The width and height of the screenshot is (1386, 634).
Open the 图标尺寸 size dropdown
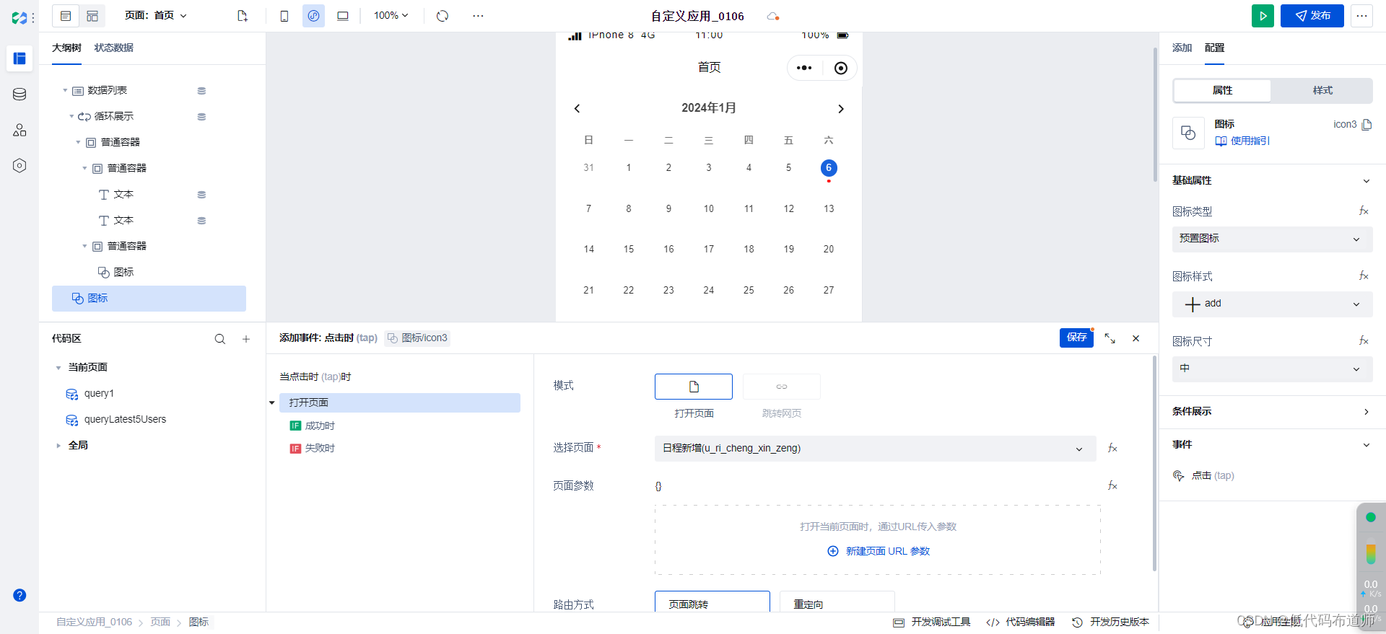coord(1272,369)
